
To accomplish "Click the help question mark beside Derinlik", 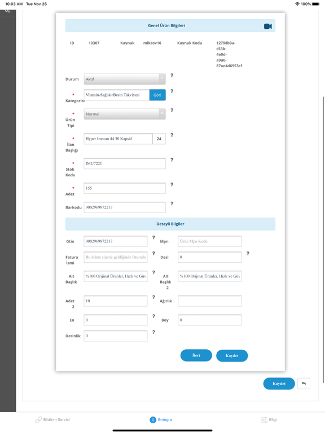I will pos(153,332).
